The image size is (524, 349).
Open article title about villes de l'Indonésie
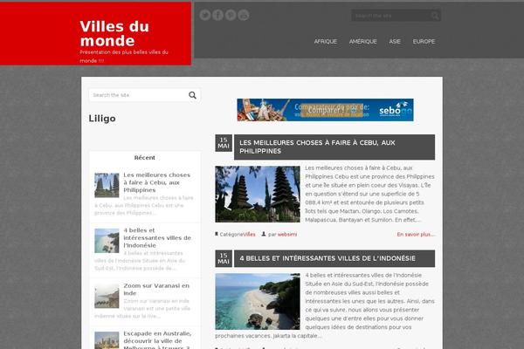(x=327, y=258)
